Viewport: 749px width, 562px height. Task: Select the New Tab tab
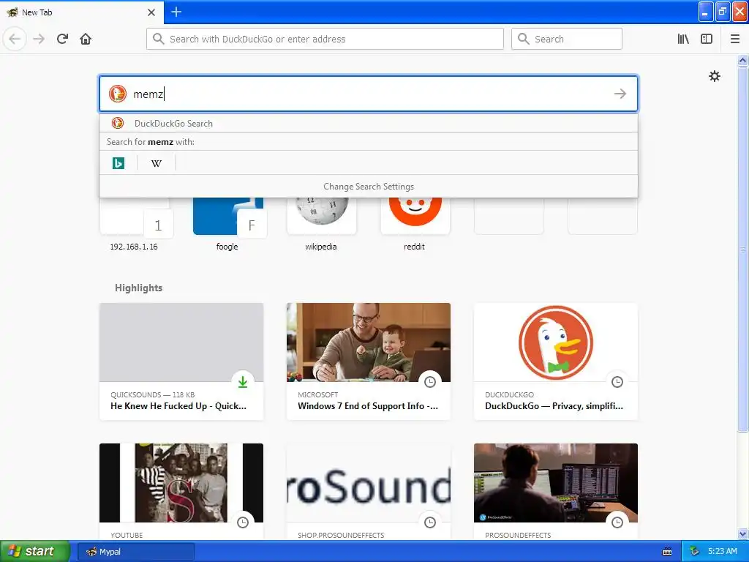[81, 12]
